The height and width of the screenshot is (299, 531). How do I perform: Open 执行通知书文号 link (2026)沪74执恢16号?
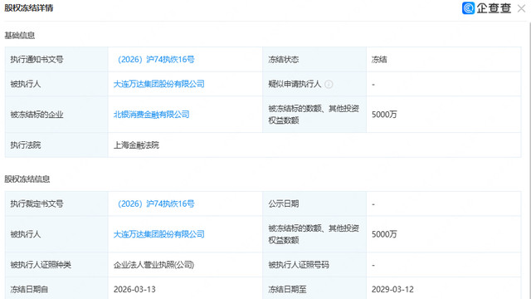[x=155, y=60]
